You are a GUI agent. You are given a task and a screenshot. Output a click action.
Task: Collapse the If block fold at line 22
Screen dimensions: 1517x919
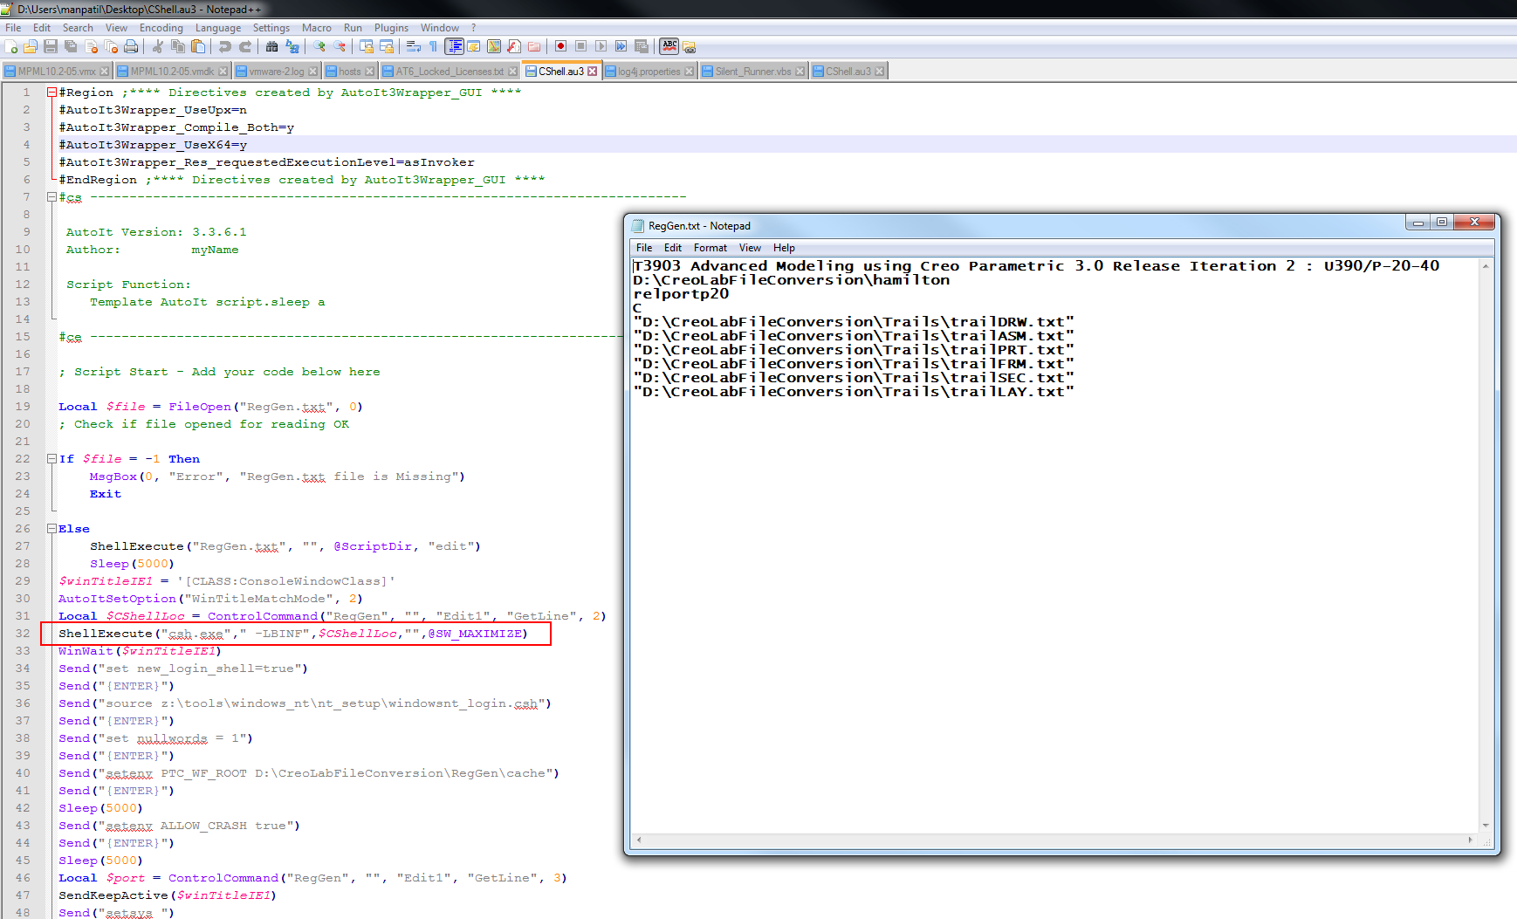(x=51, y=459)
